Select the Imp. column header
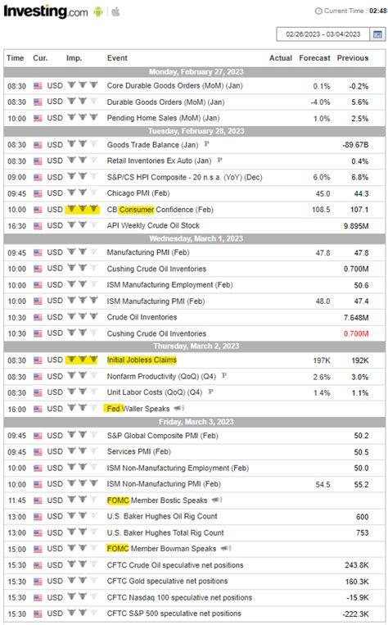 (x=74, y=58)
